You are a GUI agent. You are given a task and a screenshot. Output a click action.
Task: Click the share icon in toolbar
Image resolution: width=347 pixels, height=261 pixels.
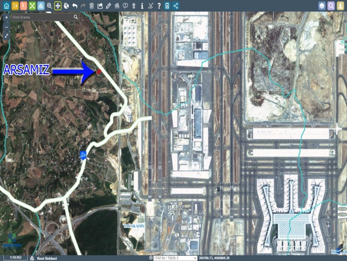click(176, 6)
